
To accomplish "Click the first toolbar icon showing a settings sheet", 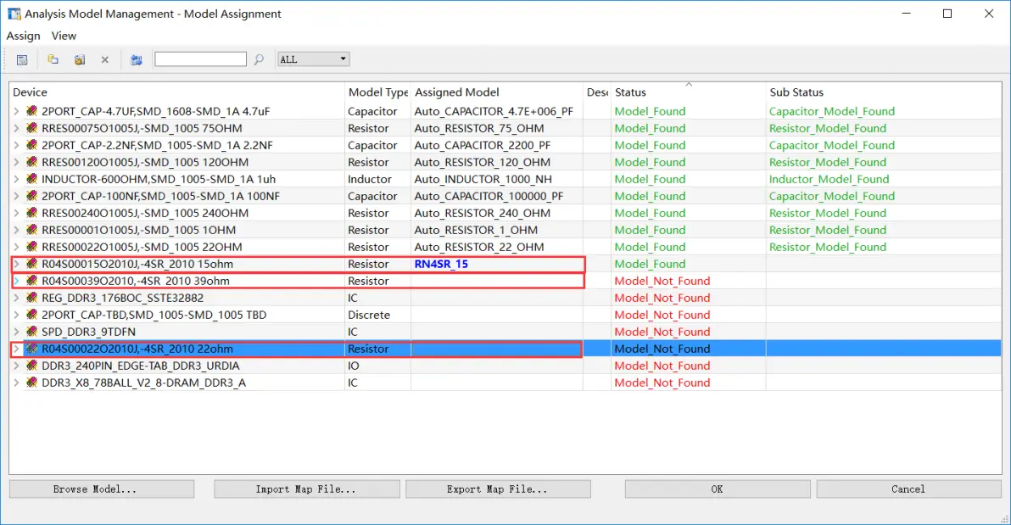I will coord(22,60).
